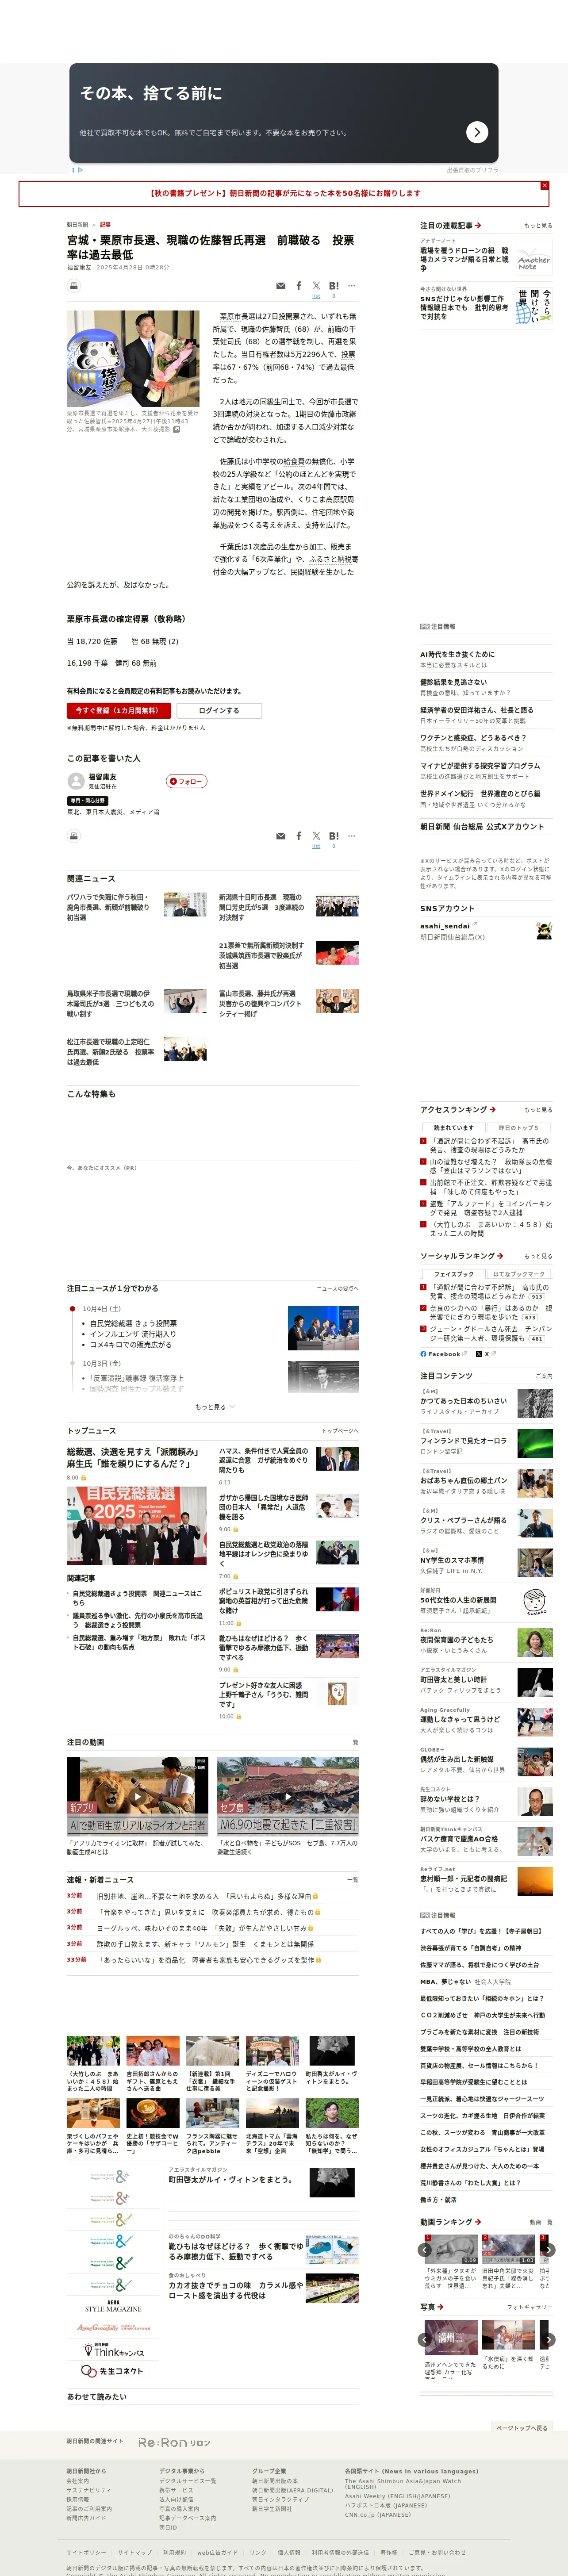Screen dimensions: 568x2576
Task: Click 動画一覧 link beside 動画ランキング
Action: [x=541, y=2222]
